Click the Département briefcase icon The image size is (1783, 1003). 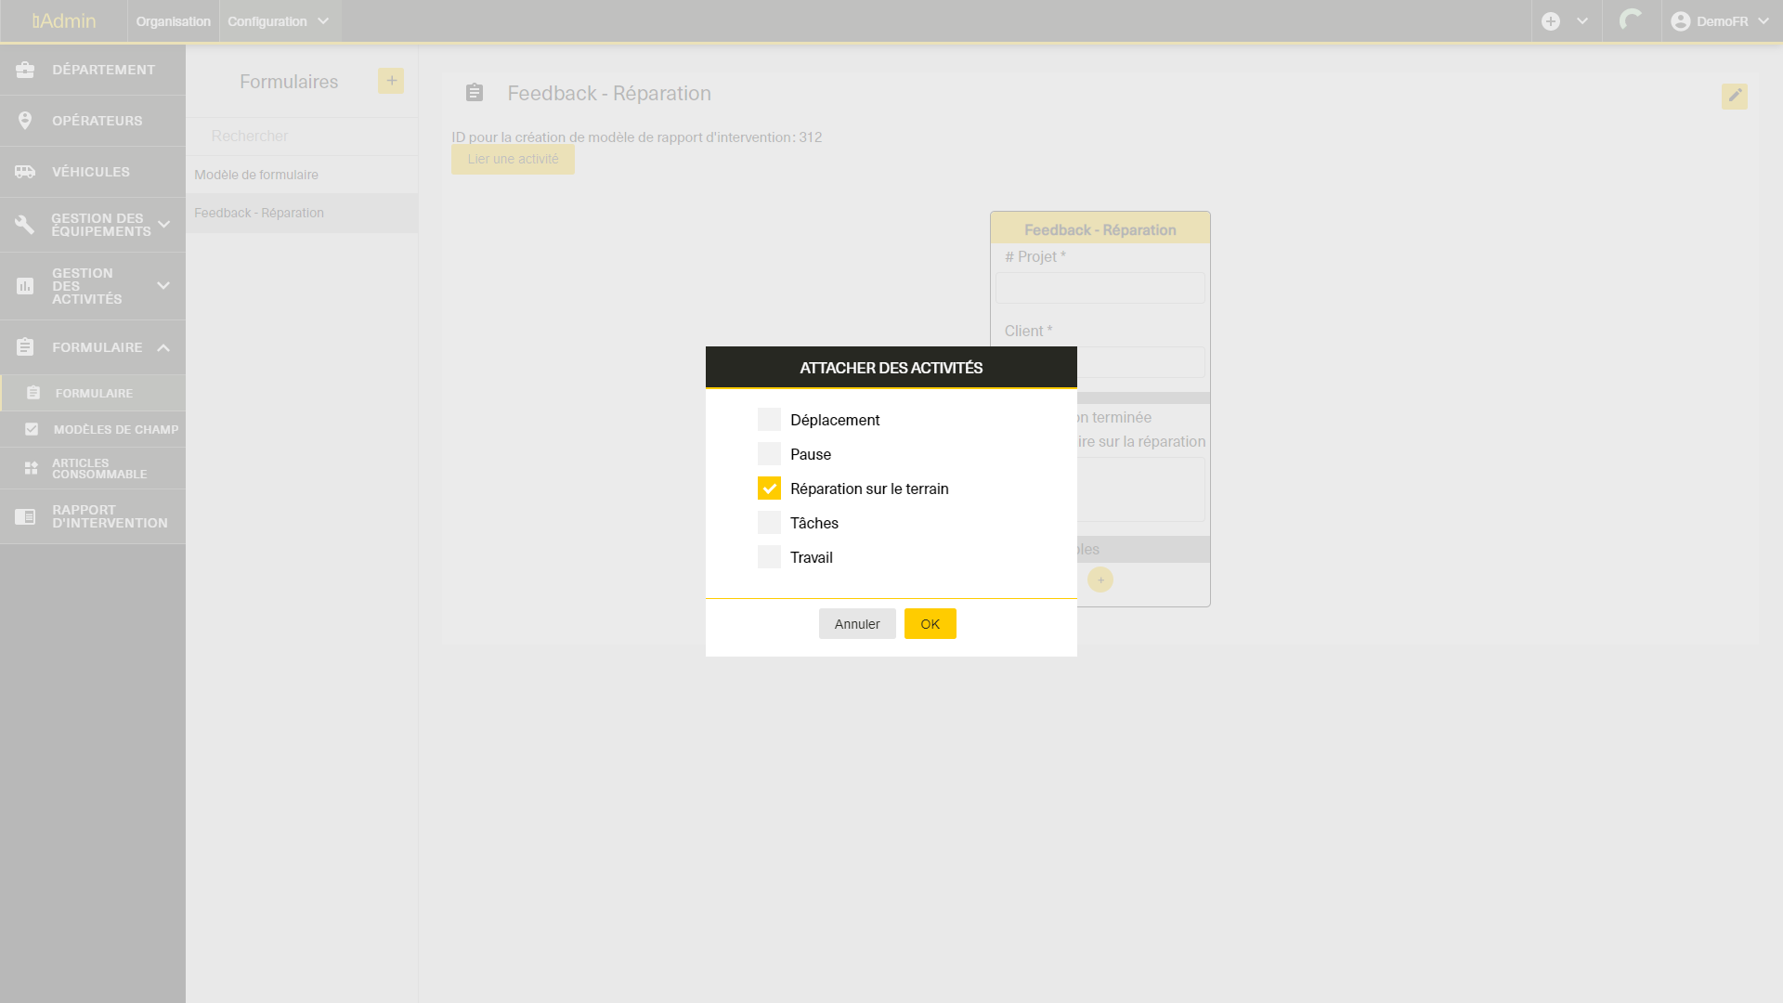(25, 70)
